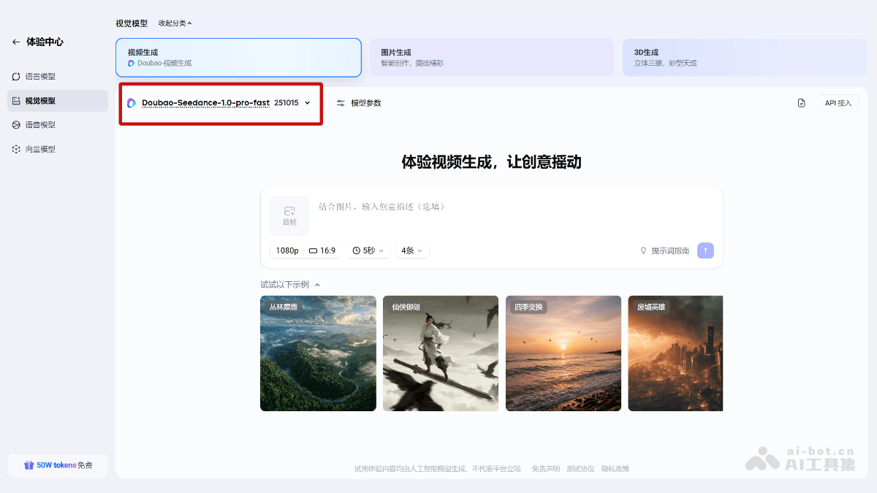Screen dimensions: 877x493
Task: Click the 首帧 image upload icon
Action: point(289,215)
